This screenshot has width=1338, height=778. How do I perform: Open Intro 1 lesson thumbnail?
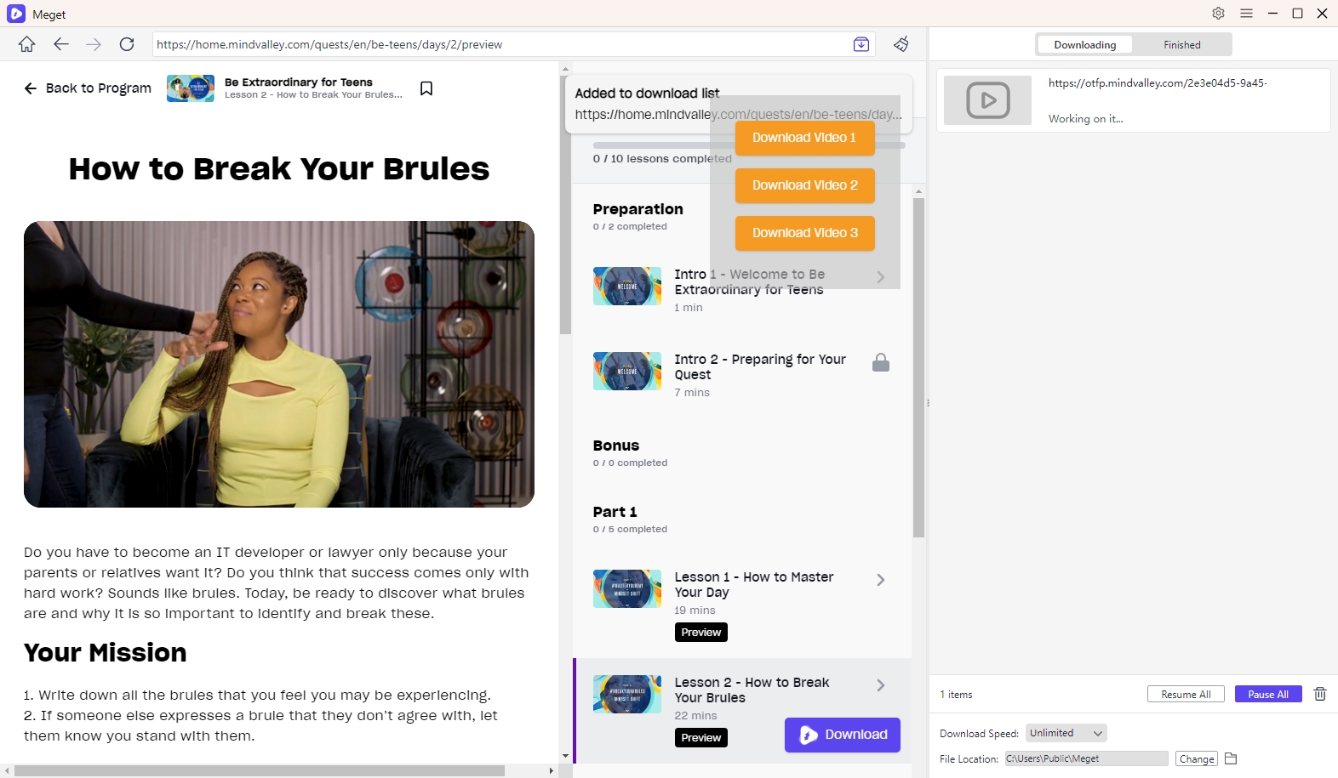pos(627,286)
